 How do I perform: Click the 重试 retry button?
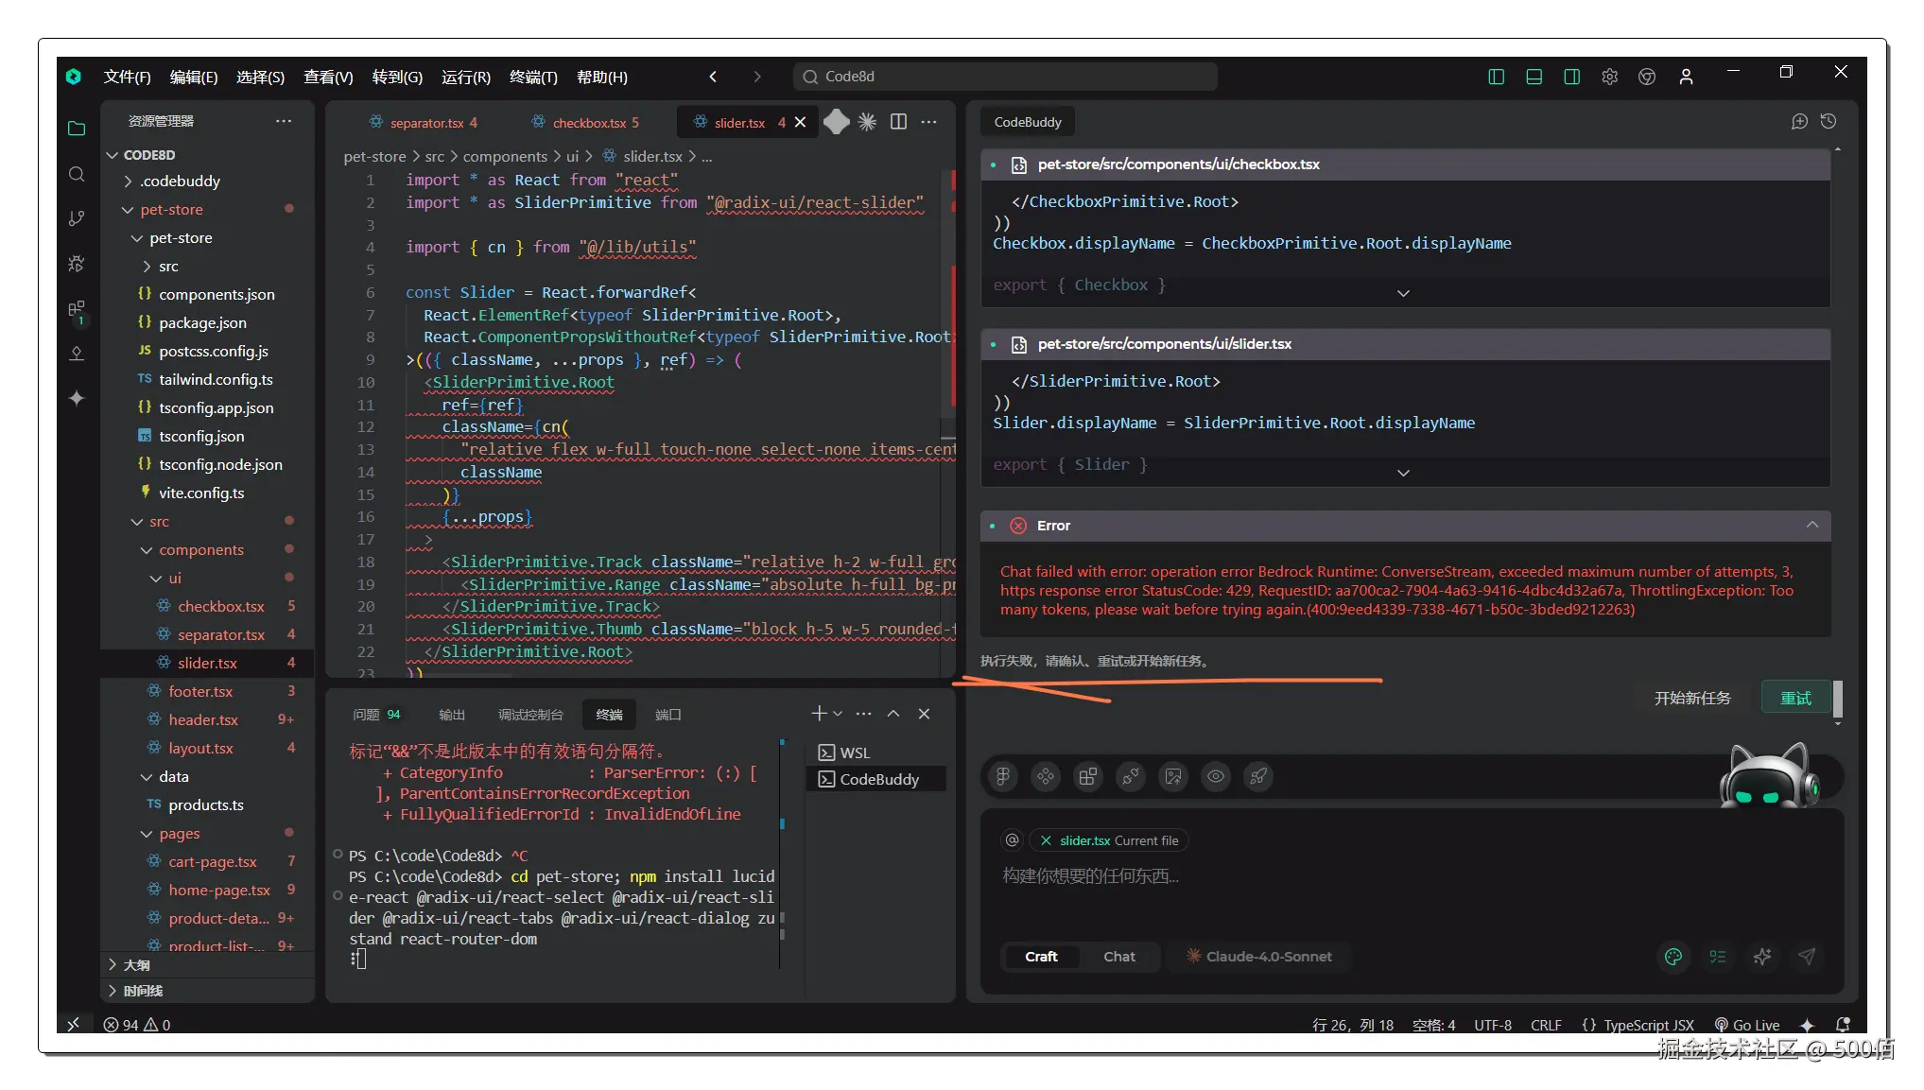1795,698
